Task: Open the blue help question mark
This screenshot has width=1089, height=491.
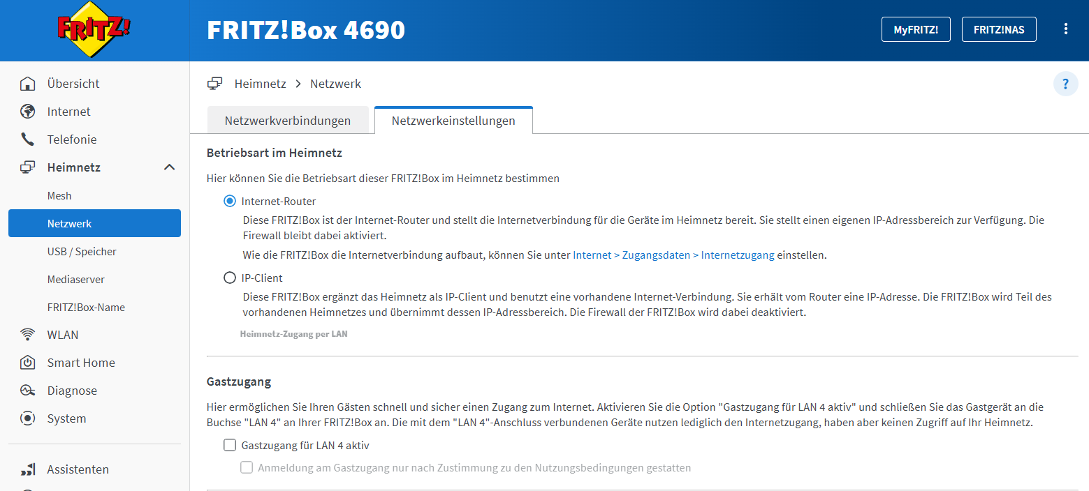Action: point(1065,84)
